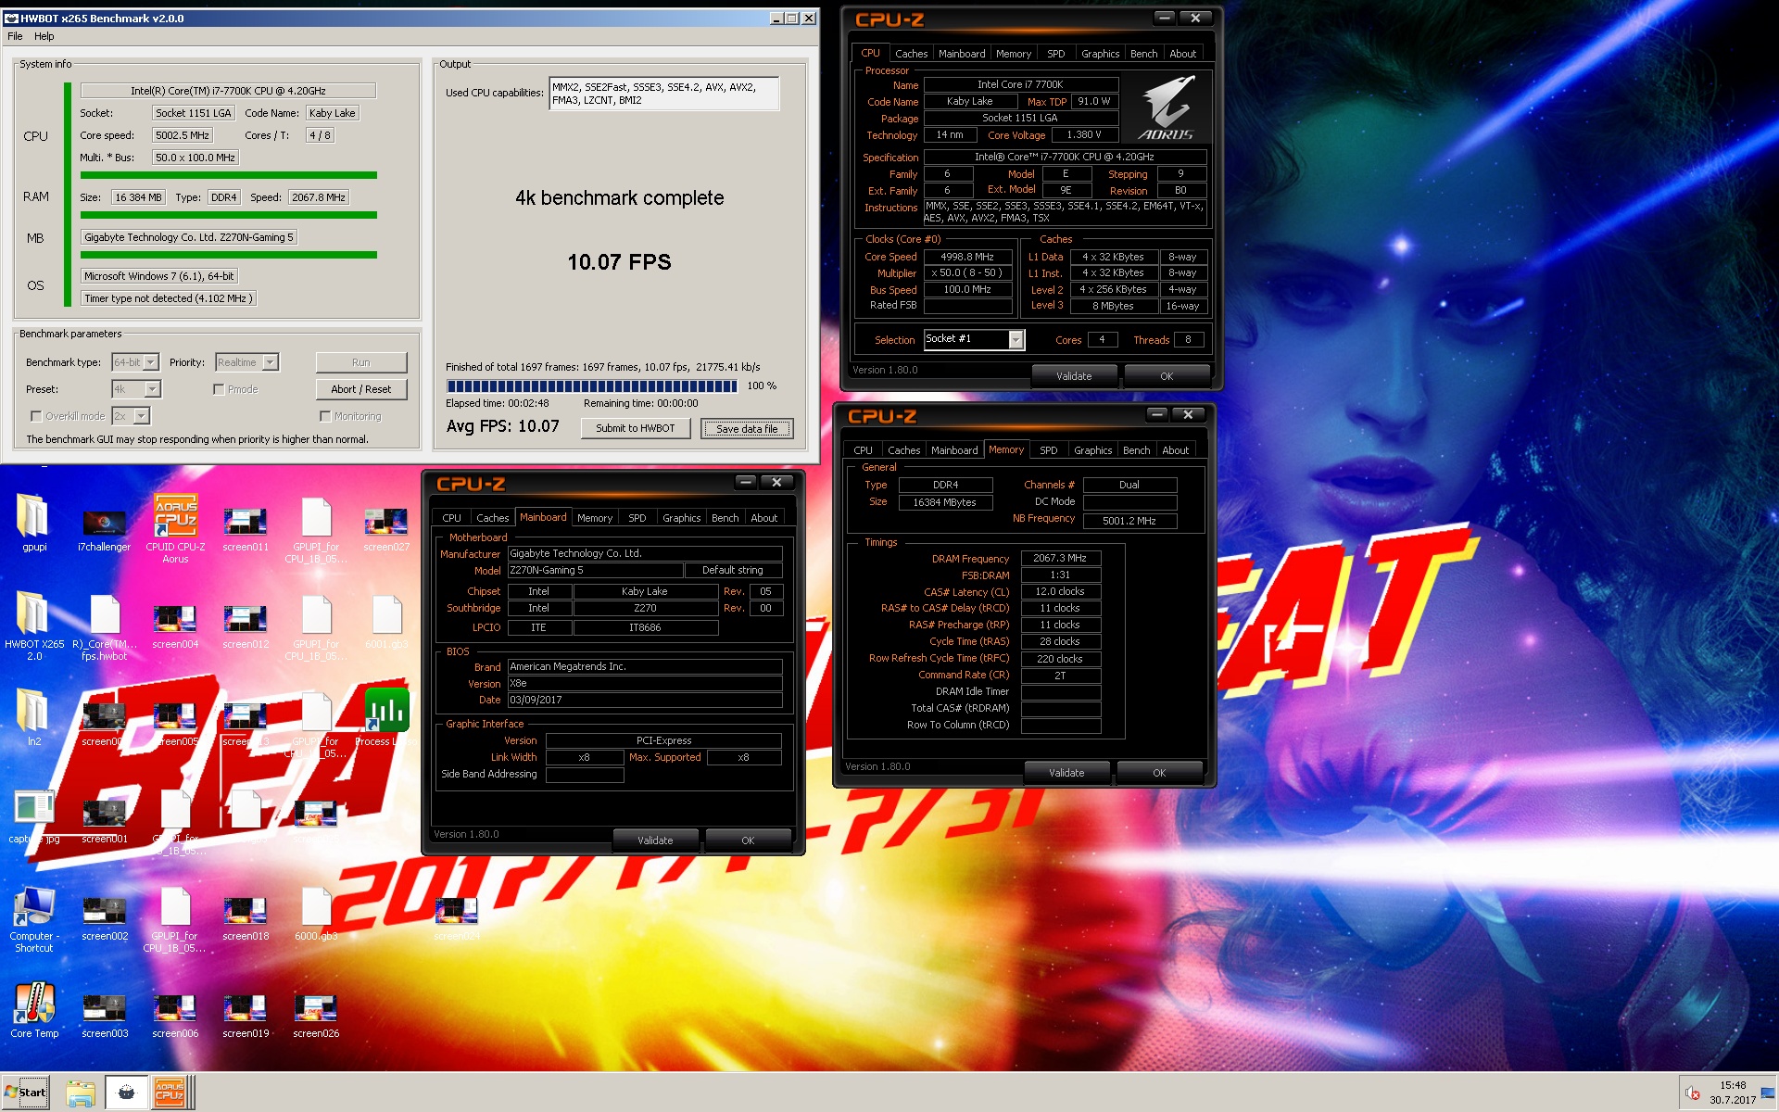The width and height of the screenshot is (1779, 1112).
Task: Click the benchmark progress bar
Action: coord(591,386)
